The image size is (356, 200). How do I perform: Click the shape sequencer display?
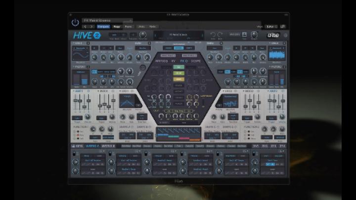[178, 134]
